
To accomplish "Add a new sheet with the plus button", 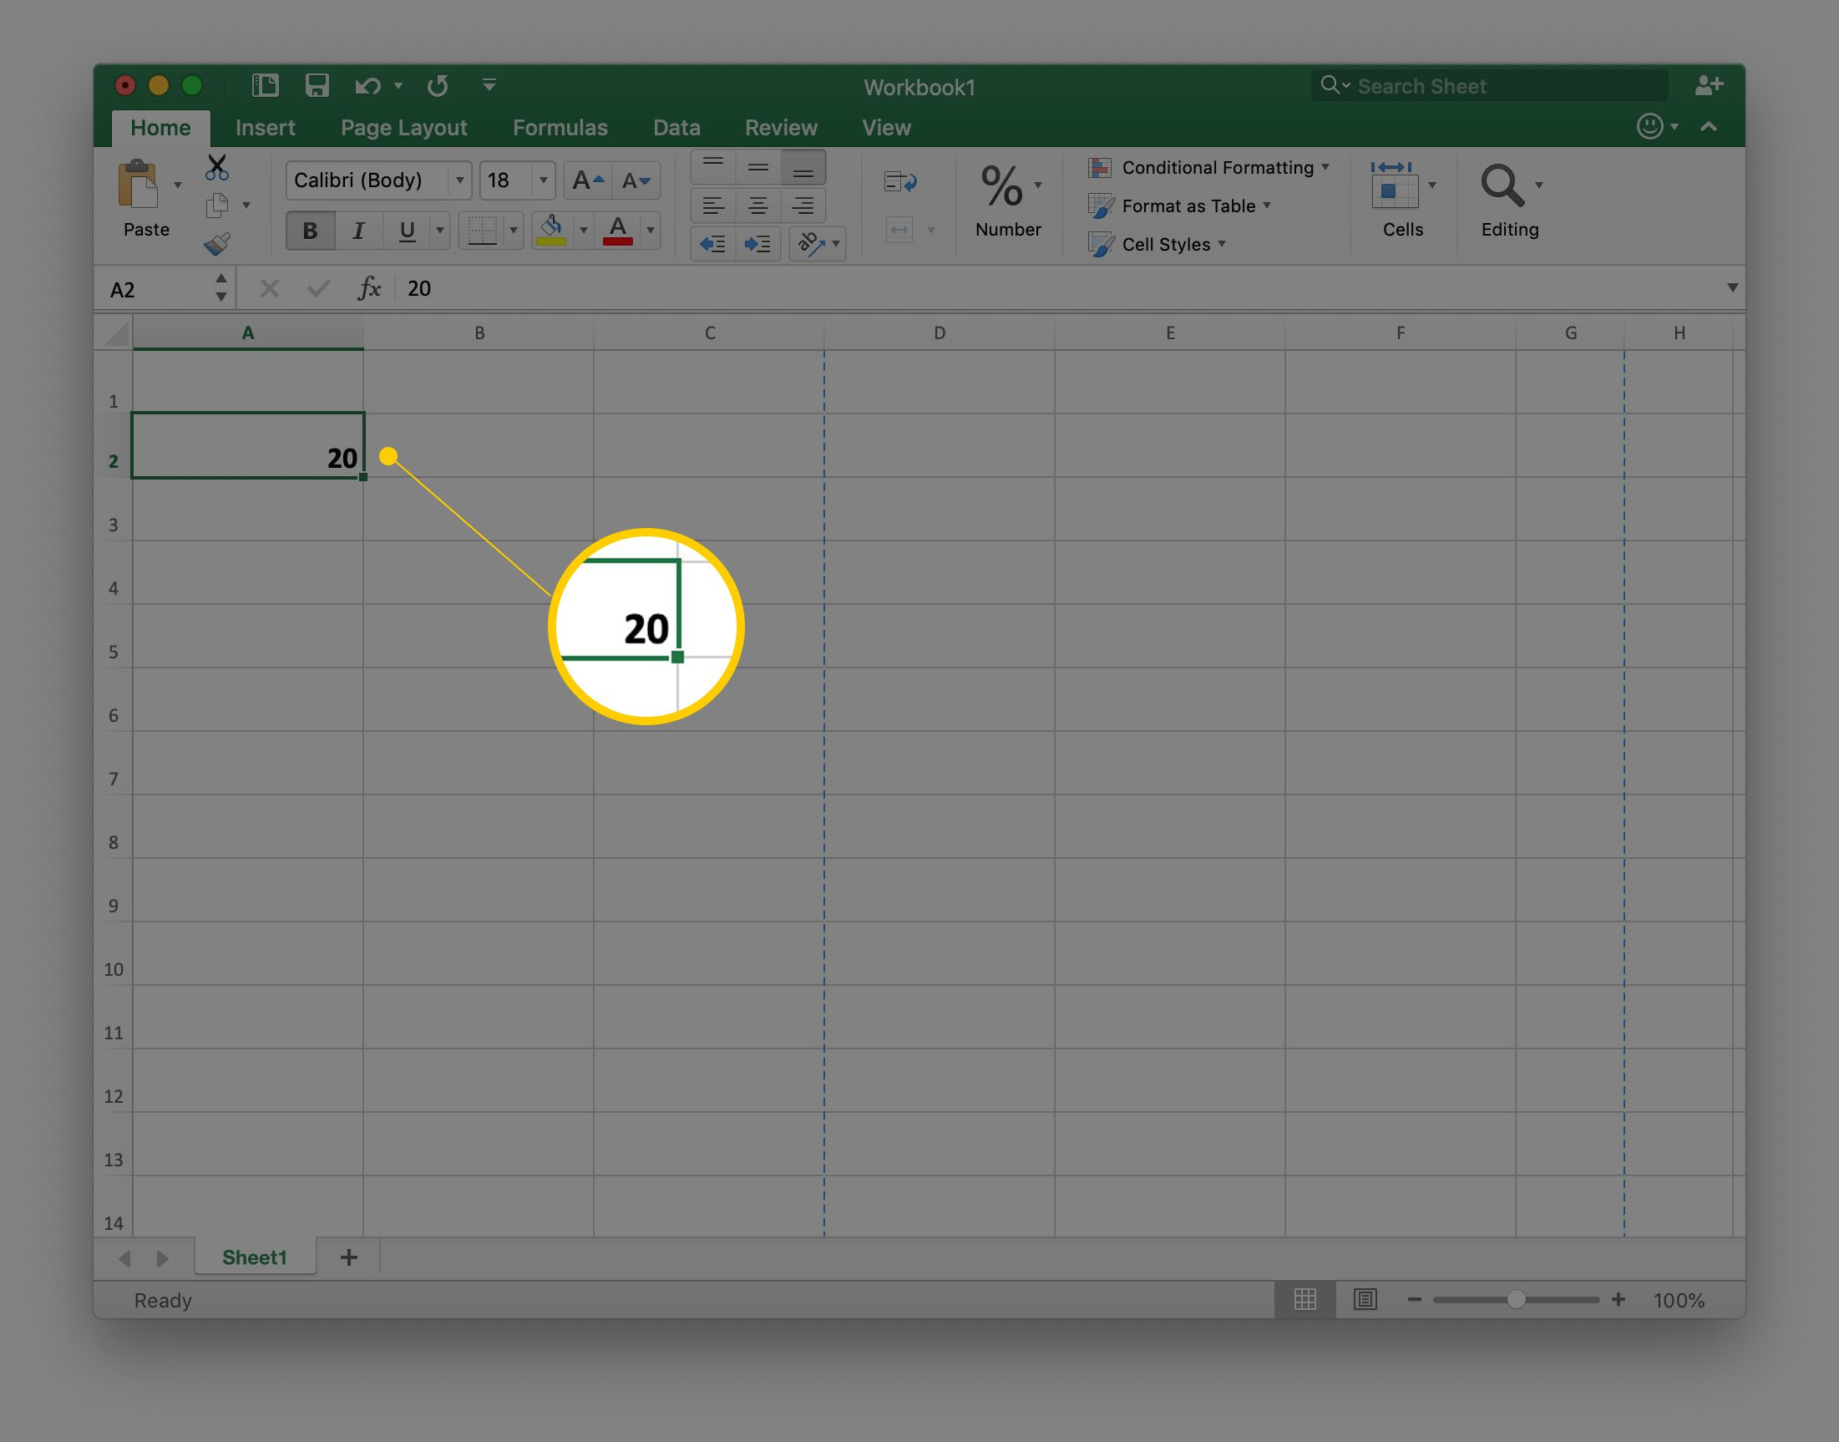I will point(347,1257).
